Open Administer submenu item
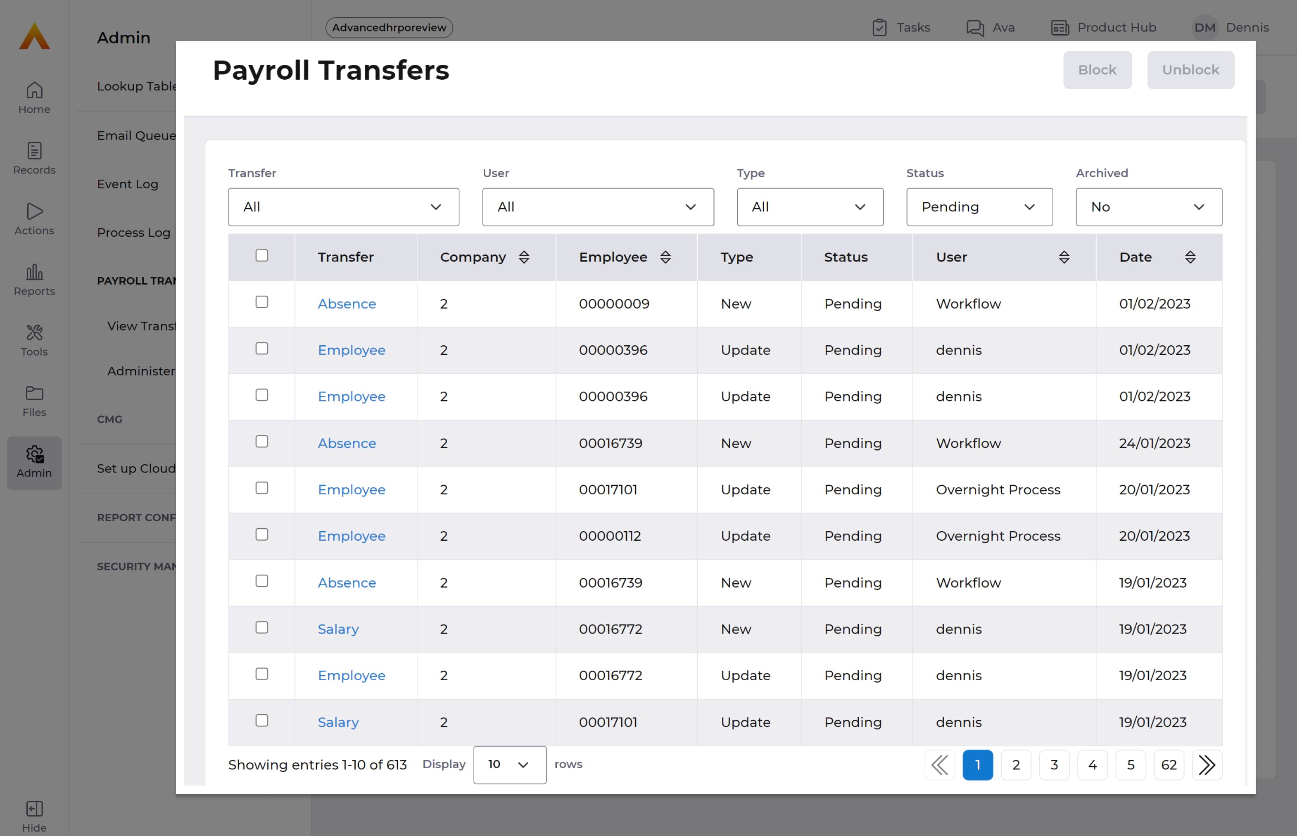 pyautogui.click(x=142, y=371)
